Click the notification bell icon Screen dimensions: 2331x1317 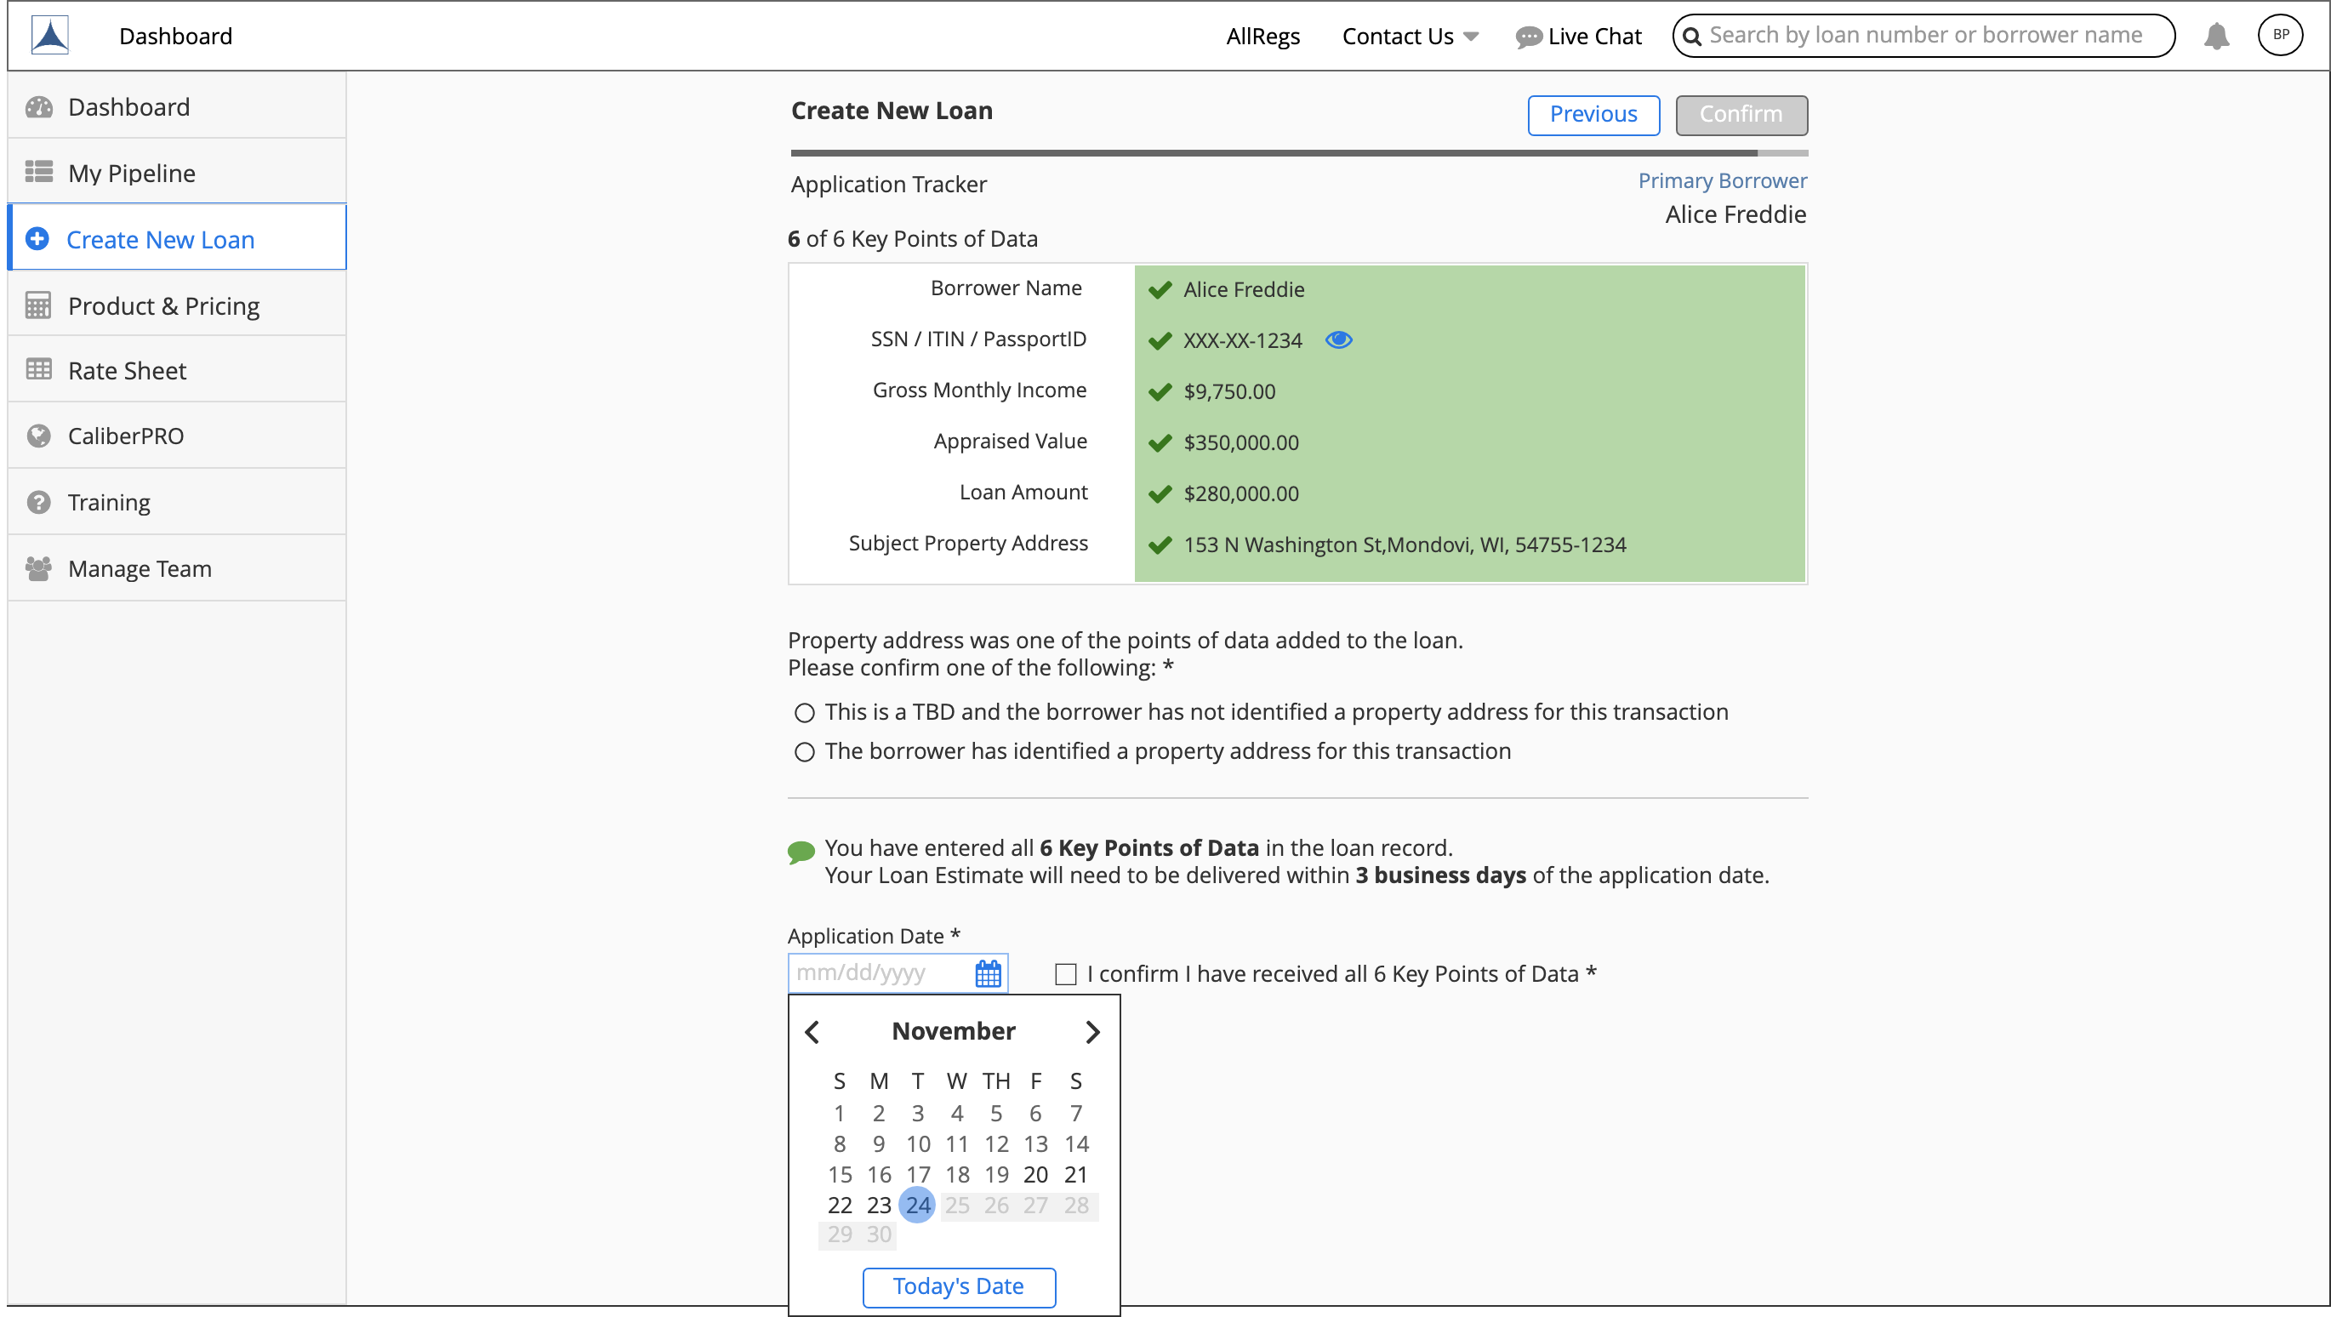coord(2215,37)
